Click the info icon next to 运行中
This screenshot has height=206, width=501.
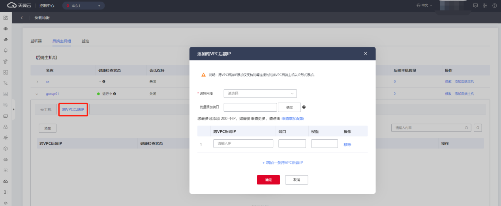tap(114, 94)
